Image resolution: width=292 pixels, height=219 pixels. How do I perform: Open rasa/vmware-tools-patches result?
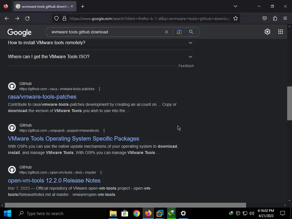[42, 97]
